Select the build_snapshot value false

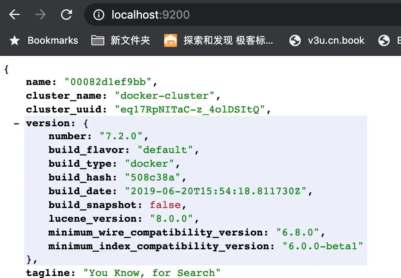165,205
